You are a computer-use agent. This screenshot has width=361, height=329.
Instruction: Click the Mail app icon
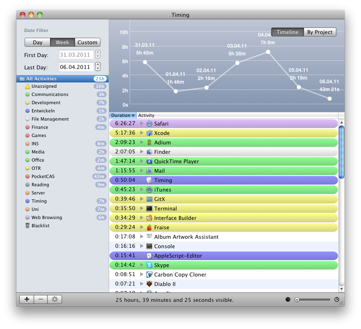tap(149, 171)
